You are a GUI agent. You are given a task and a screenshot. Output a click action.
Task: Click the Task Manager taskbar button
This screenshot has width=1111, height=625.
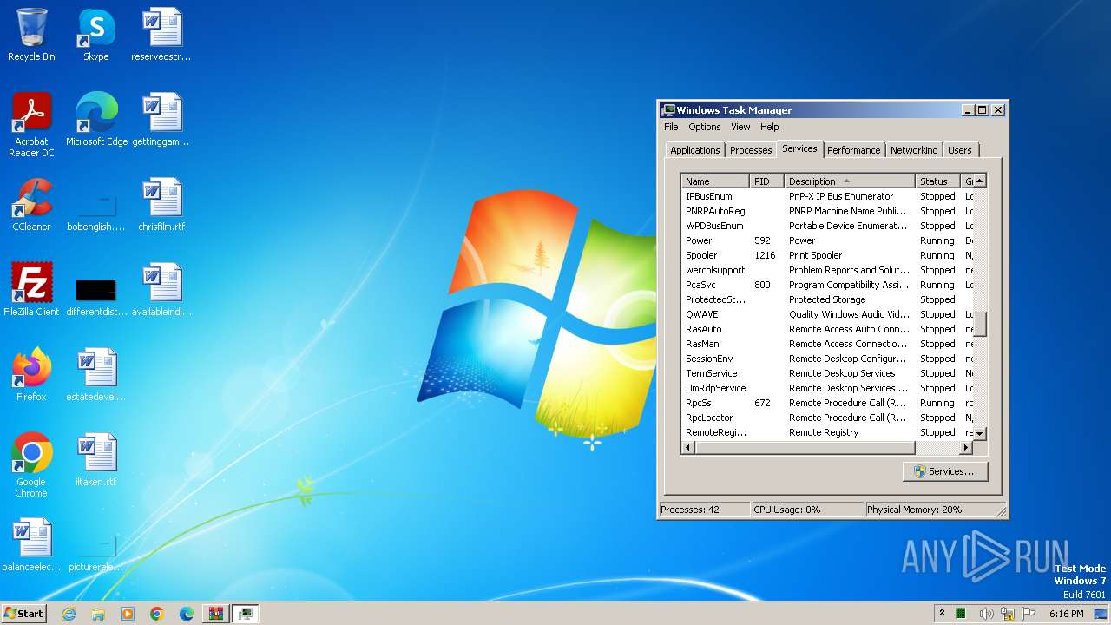coord(246,614)
